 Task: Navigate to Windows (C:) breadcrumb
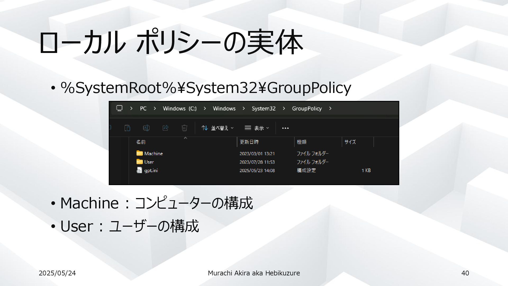(180, 109)
